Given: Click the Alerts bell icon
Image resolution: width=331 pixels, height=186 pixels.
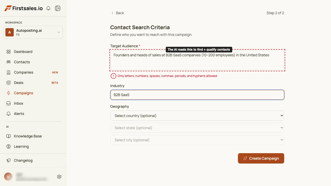Looking at the screenshot, I should point(9,114).
